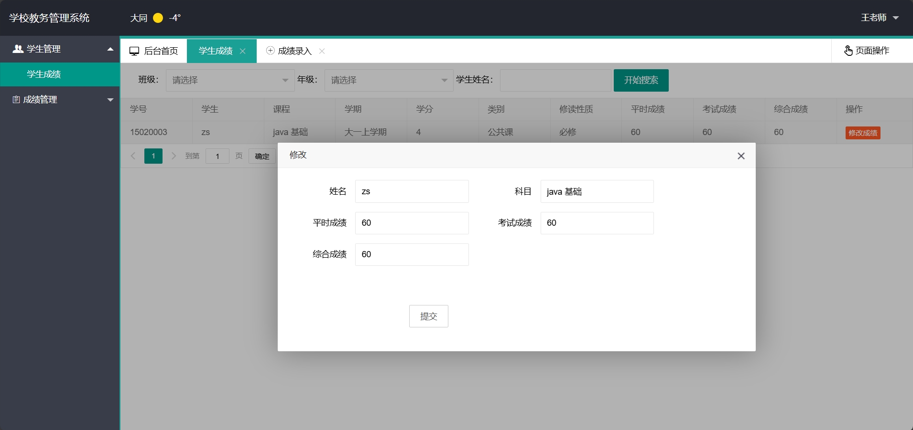Expand the 成绩管理 sidebar section
Image resolution: width=913 pixels, height=430 pixels.
click(x=110, y=99)
